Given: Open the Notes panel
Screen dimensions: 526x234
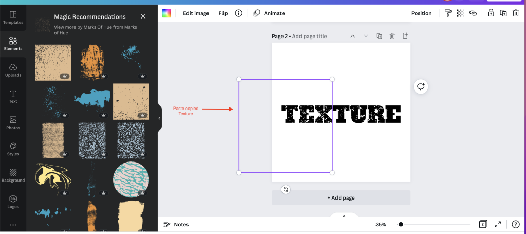Looking at the screenshot, I should click(x=176, y=225).
